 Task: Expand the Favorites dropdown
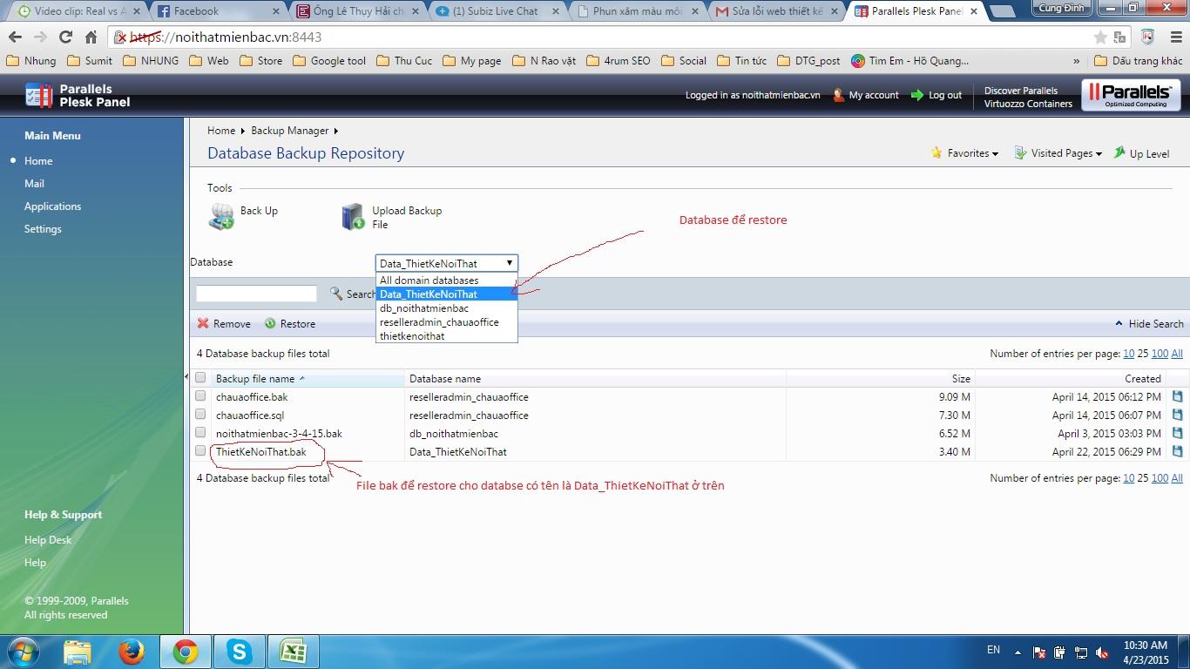click(x=964, y=152)
